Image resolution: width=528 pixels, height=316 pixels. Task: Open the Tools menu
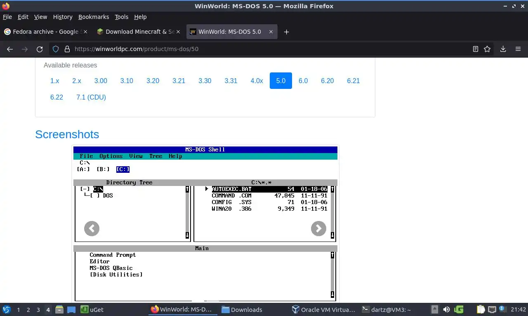[x=121, y=17]
